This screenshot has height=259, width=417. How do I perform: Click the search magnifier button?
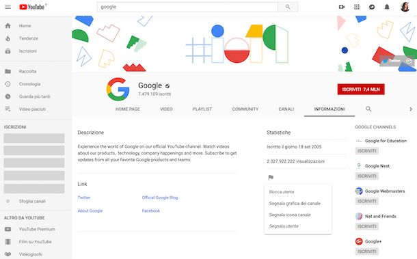pyautogui.click(x=288, y=7)
